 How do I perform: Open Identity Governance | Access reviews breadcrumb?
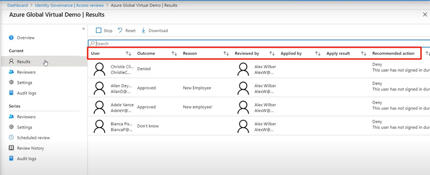click(x=69, y=5)
